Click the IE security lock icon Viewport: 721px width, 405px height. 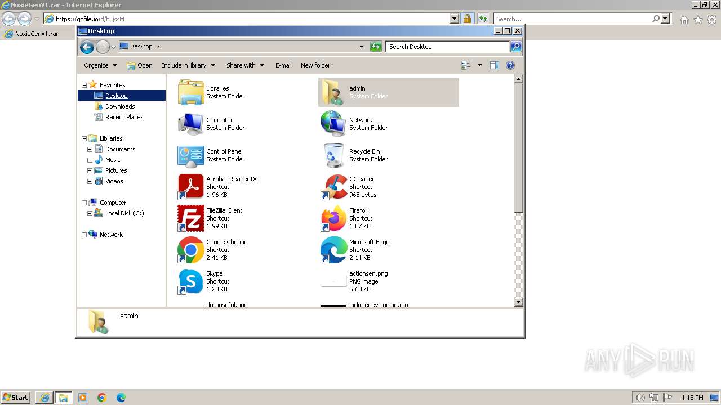click(467, 19)
